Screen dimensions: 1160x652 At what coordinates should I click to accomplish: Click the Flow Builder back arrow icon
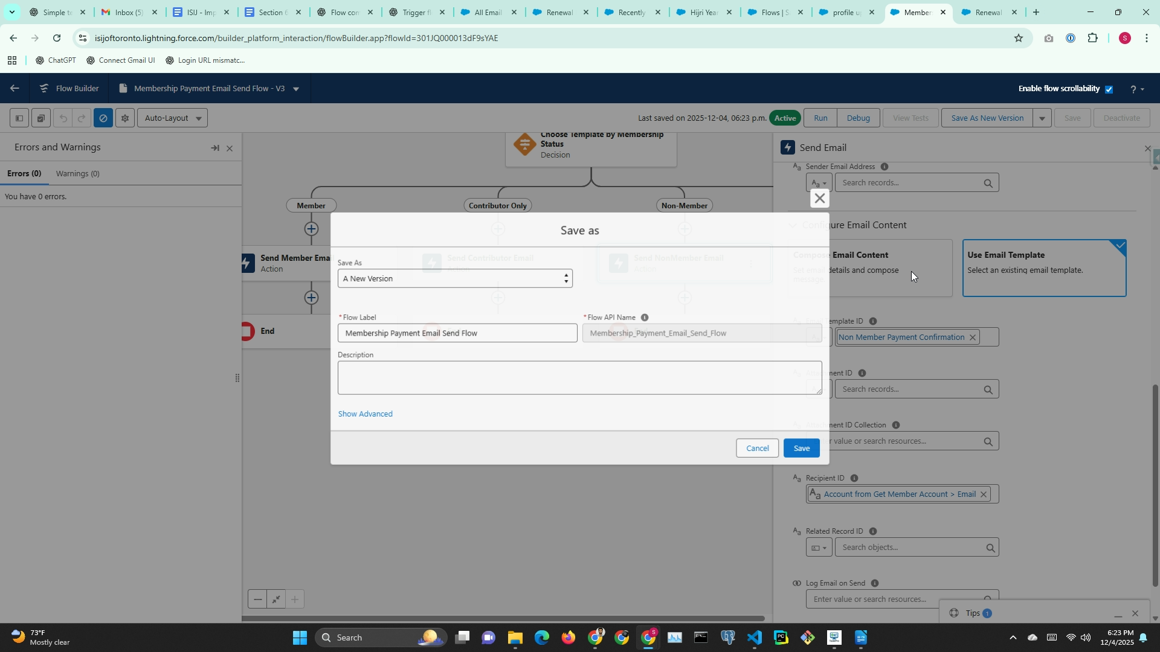pos(14,89)
